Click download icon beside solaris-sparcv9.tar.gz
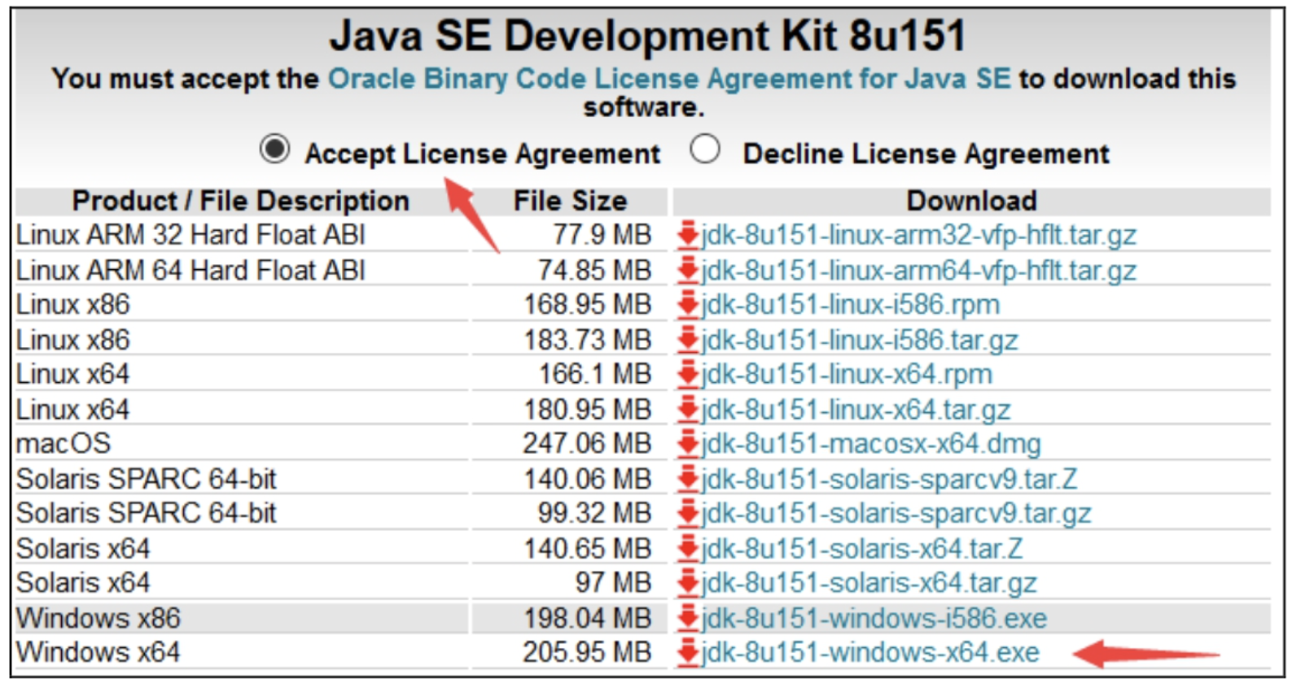This screenshot has width=1301, height=683. [x=688, y=514]
